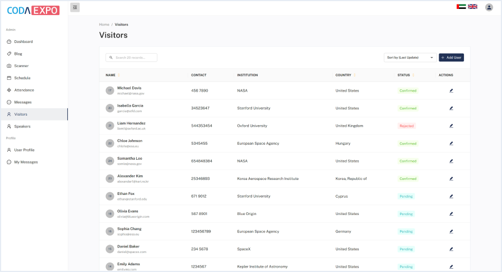
Task: Sort table by Name column
Action: pyautogui.click(x=119, y=75)
